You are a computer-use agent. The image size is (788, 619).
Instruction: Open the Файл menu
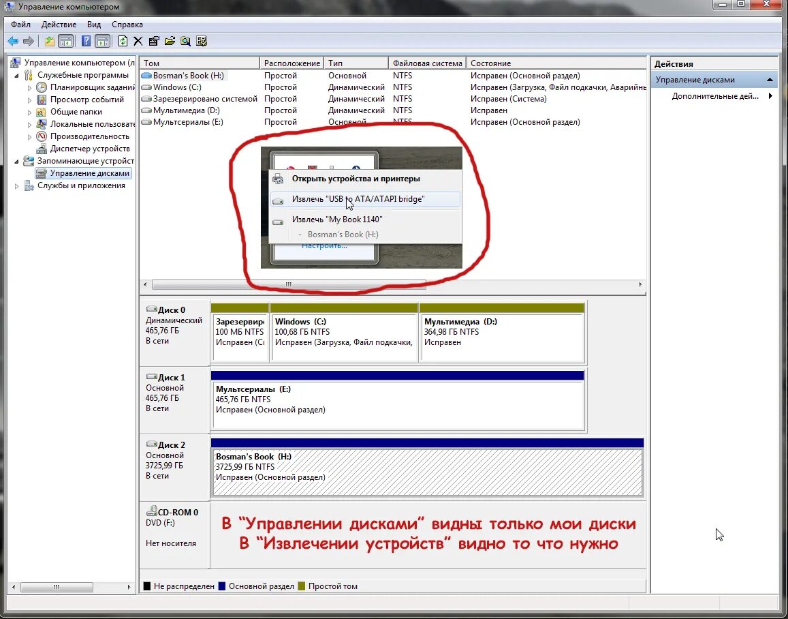tap(20, 24)
